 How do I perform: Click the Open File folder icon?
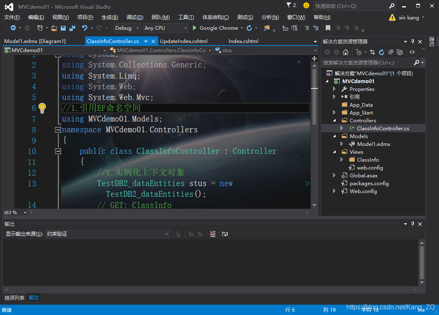coord(54,28)
